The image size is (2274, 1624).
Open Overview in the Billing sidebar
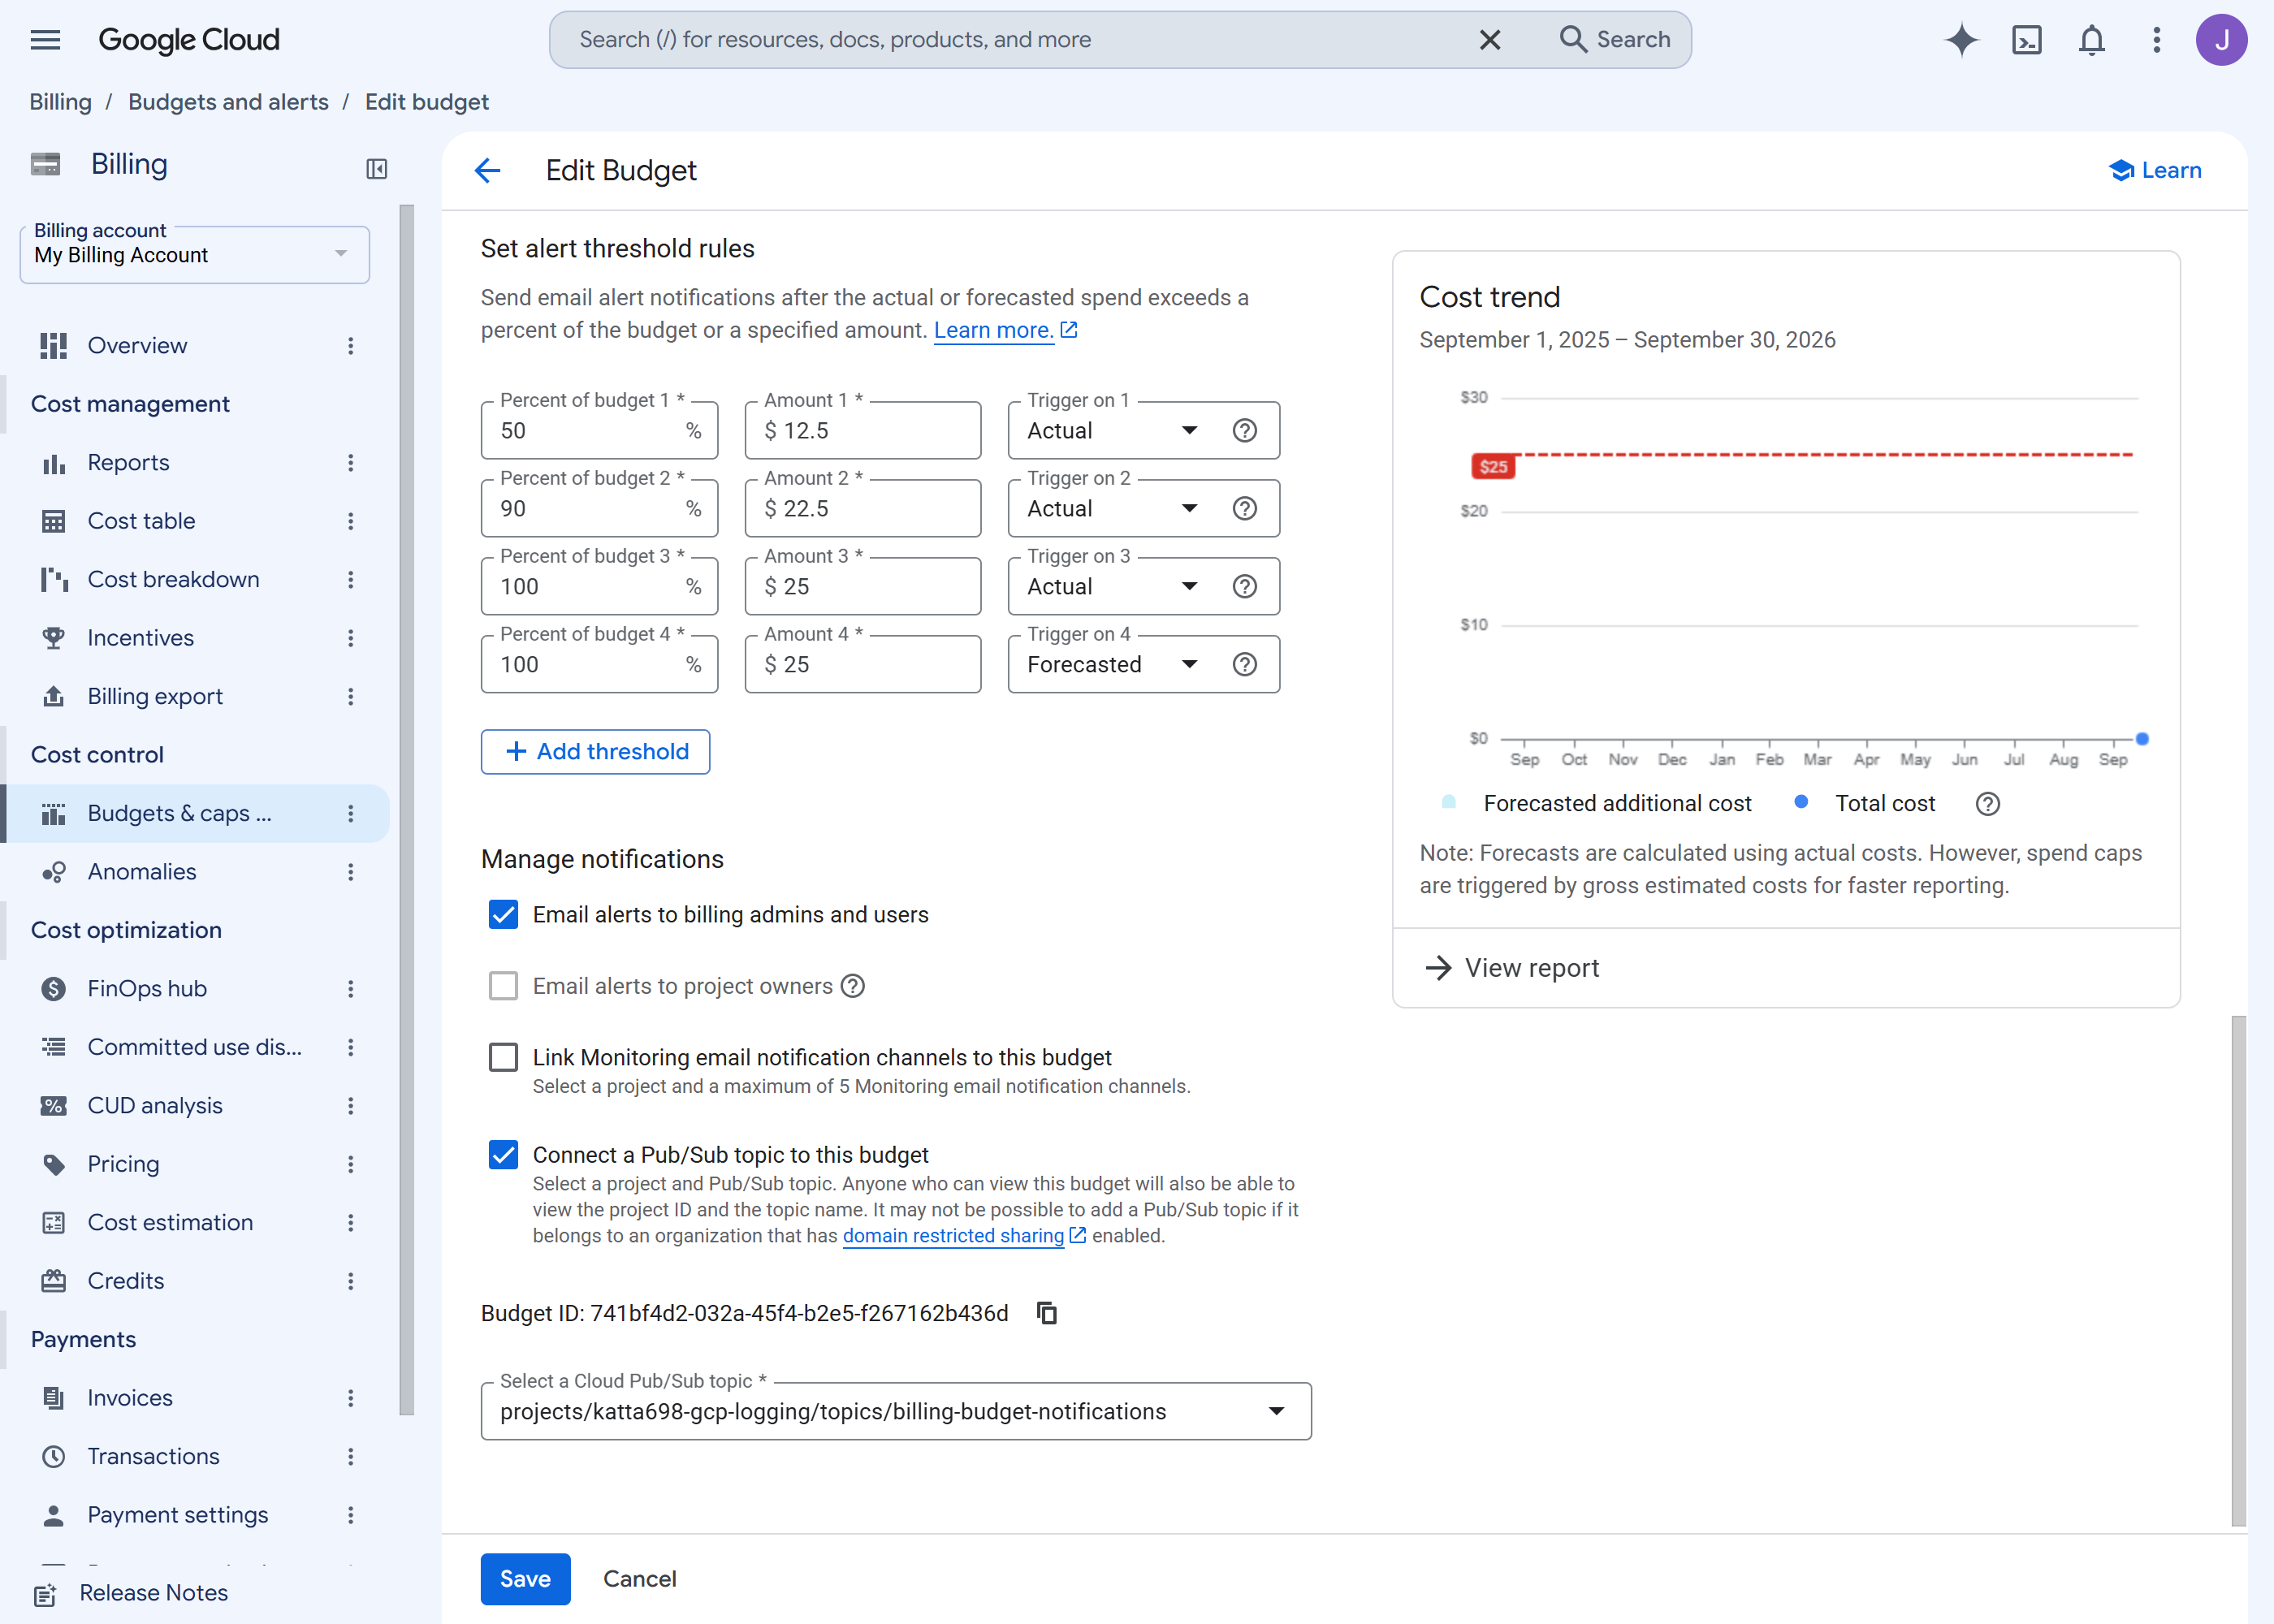[x=137, y=346]
